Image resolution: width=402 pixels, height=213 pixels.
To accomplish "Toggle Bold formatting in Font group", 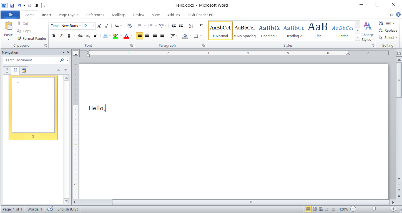I will (x=54, y=36).
